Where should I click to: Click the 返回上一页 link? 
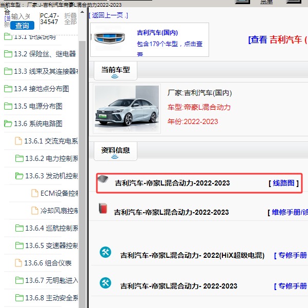[x=108, y=15]
